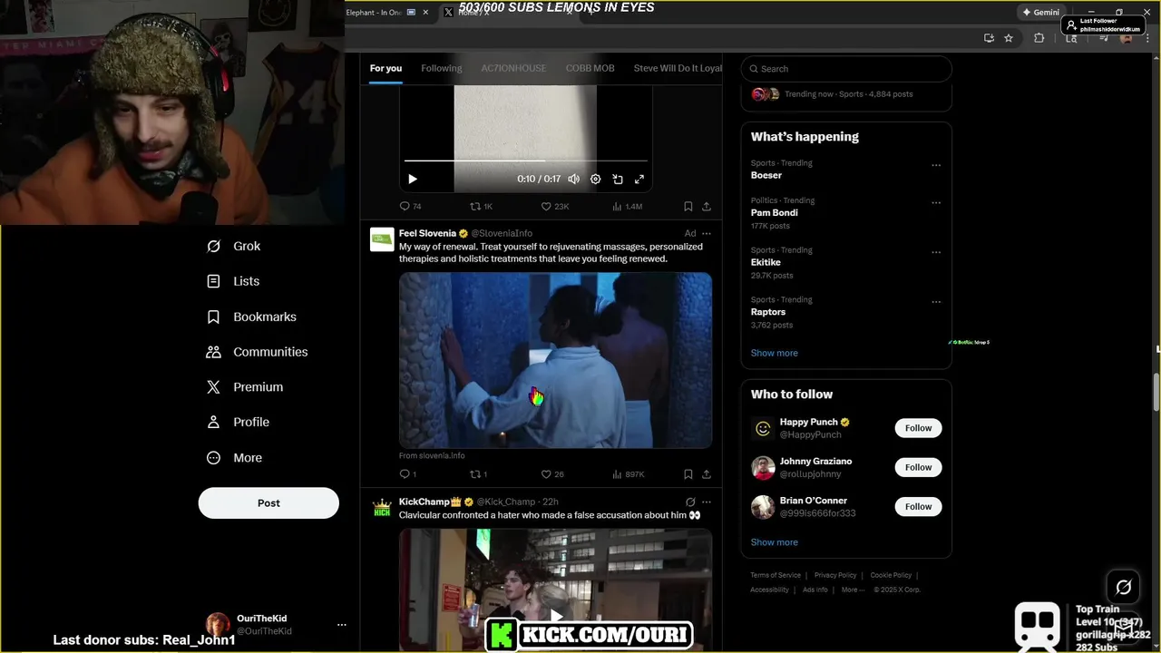Repost the top video post (1K)
This screenshot has height=653, width=1161.
tap(481, 206)
